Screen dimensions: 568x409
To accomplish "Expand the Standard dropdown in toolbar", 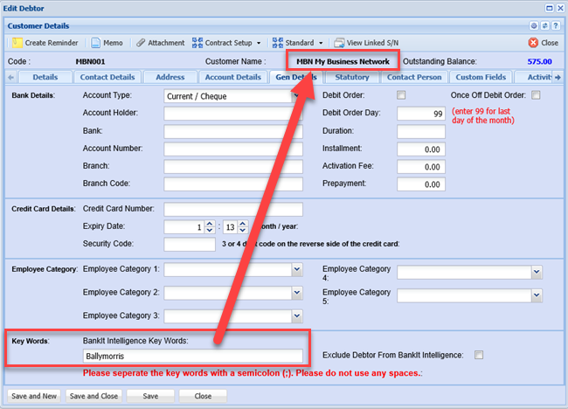I will pyautogui.click(x=299, y=43).
